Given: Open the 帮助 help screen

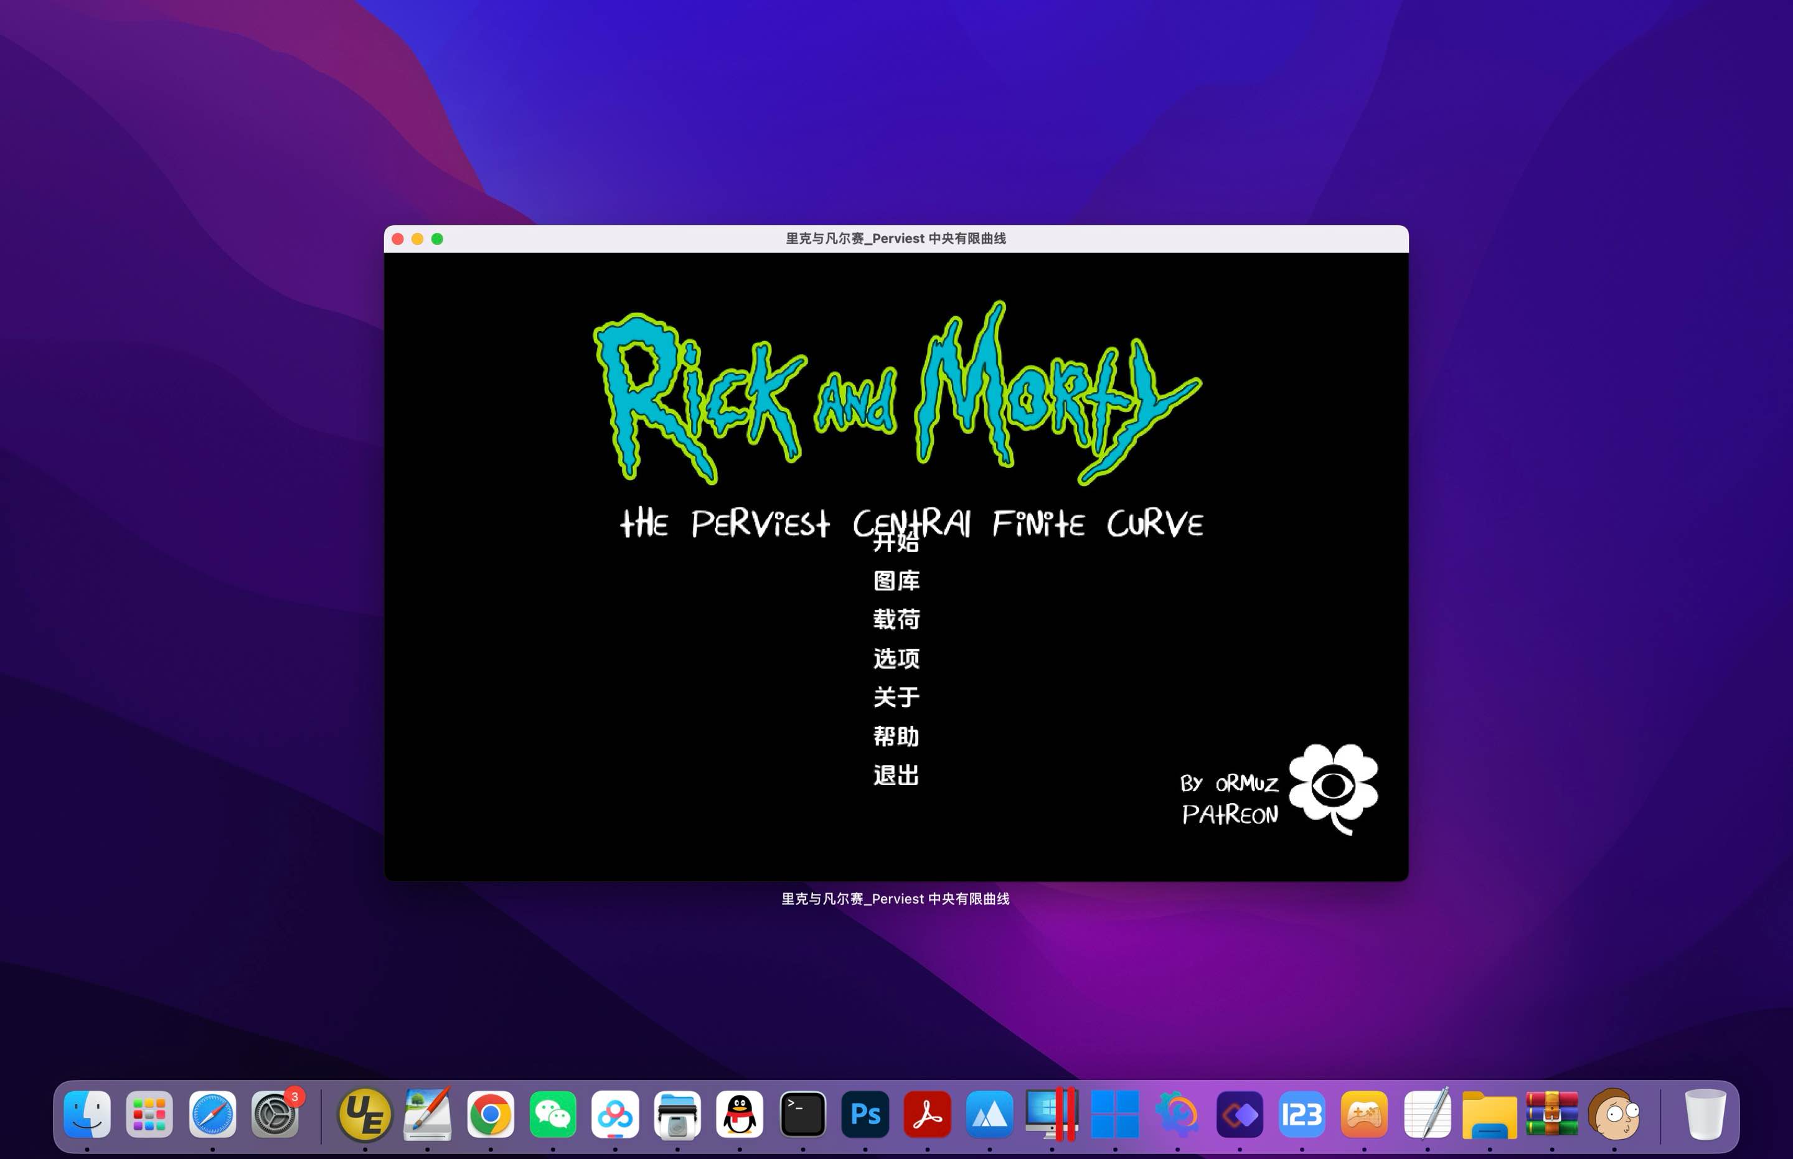Looking at the screenshot, I should pos(896,736).
